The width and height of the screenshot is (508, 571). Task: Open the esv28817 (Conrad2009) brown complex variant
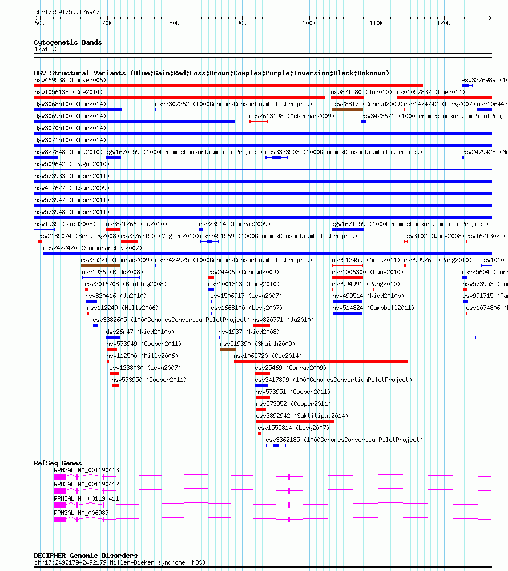pyautogui.click(x=347, y=110)
